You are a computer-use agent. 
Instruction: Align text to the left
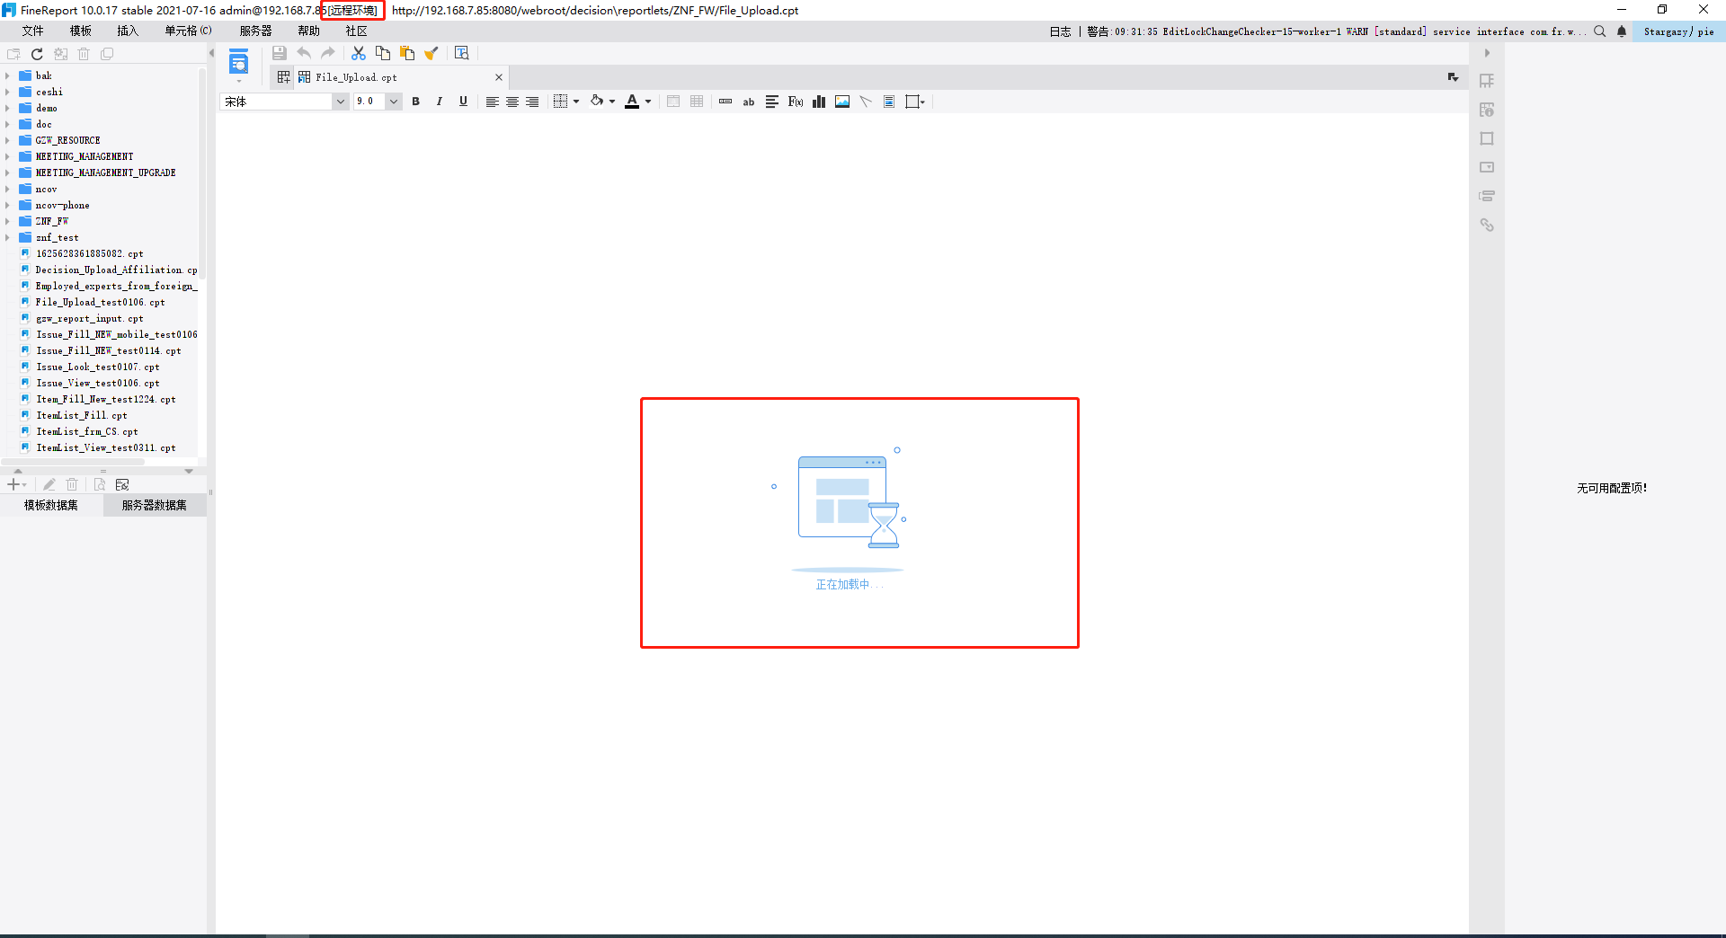pyautogui.click(x=493, y=102)
